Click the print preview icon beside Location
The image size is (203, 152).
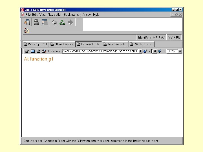(x=44, y=51)
